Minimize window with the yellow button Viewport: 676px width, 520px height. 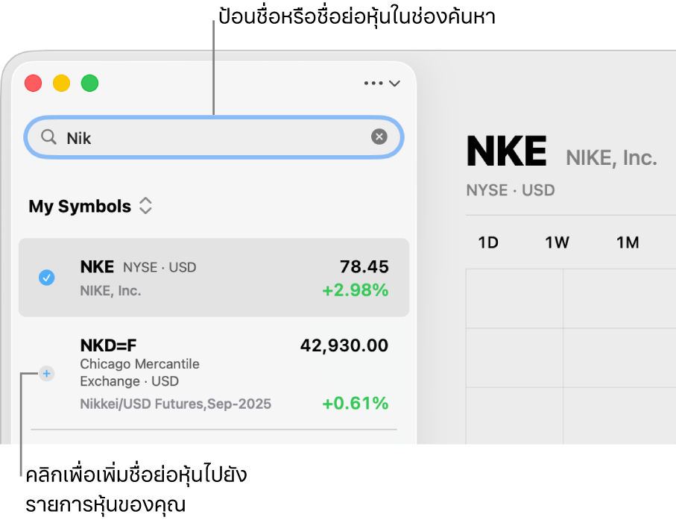pyautogui.click(x=62, y=83)
